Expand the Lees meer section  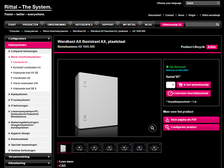(67, 162)
